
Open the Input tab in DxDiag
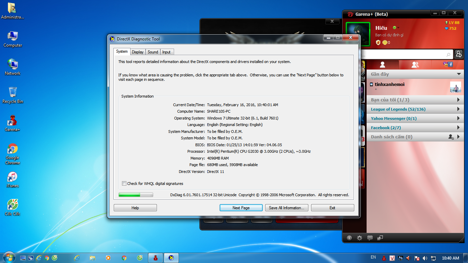click(x=167, y=52)
